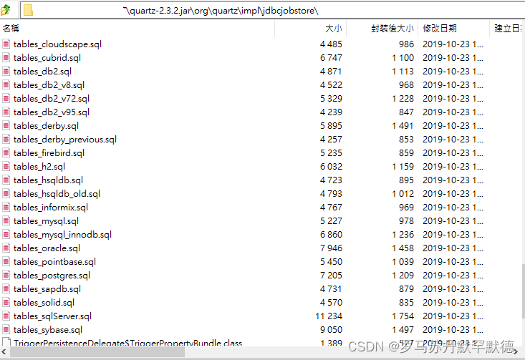Select the file name tables_hsqldb_old.sql
This screenshot has height=360, width=525.
(x=57, y=194)
